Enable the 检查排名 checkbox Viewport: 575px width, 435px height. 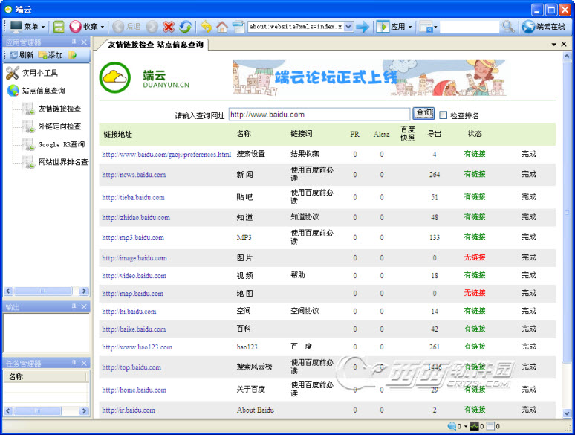tap(444, 115)
